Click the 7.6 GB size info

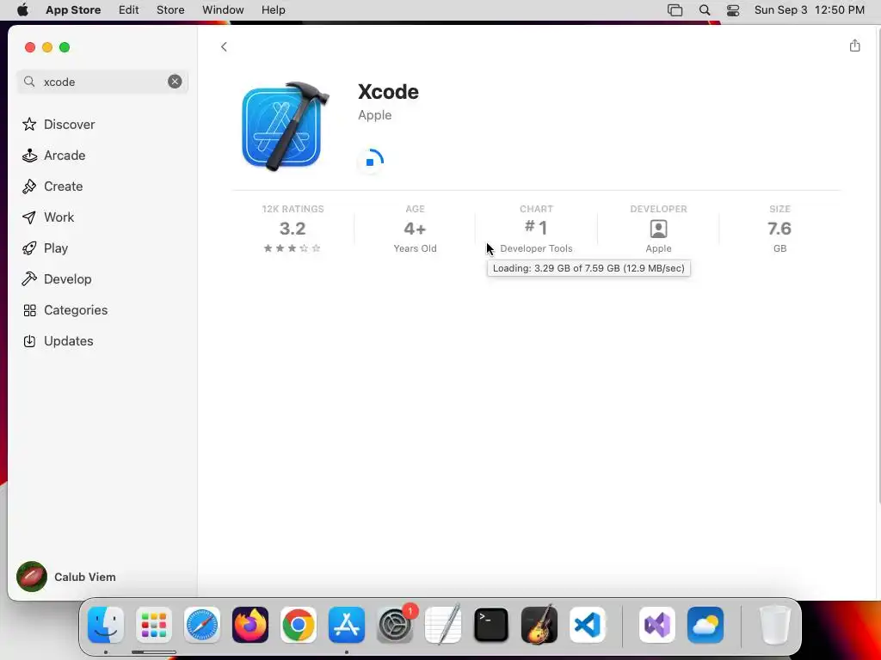click(x=779, y=229)
